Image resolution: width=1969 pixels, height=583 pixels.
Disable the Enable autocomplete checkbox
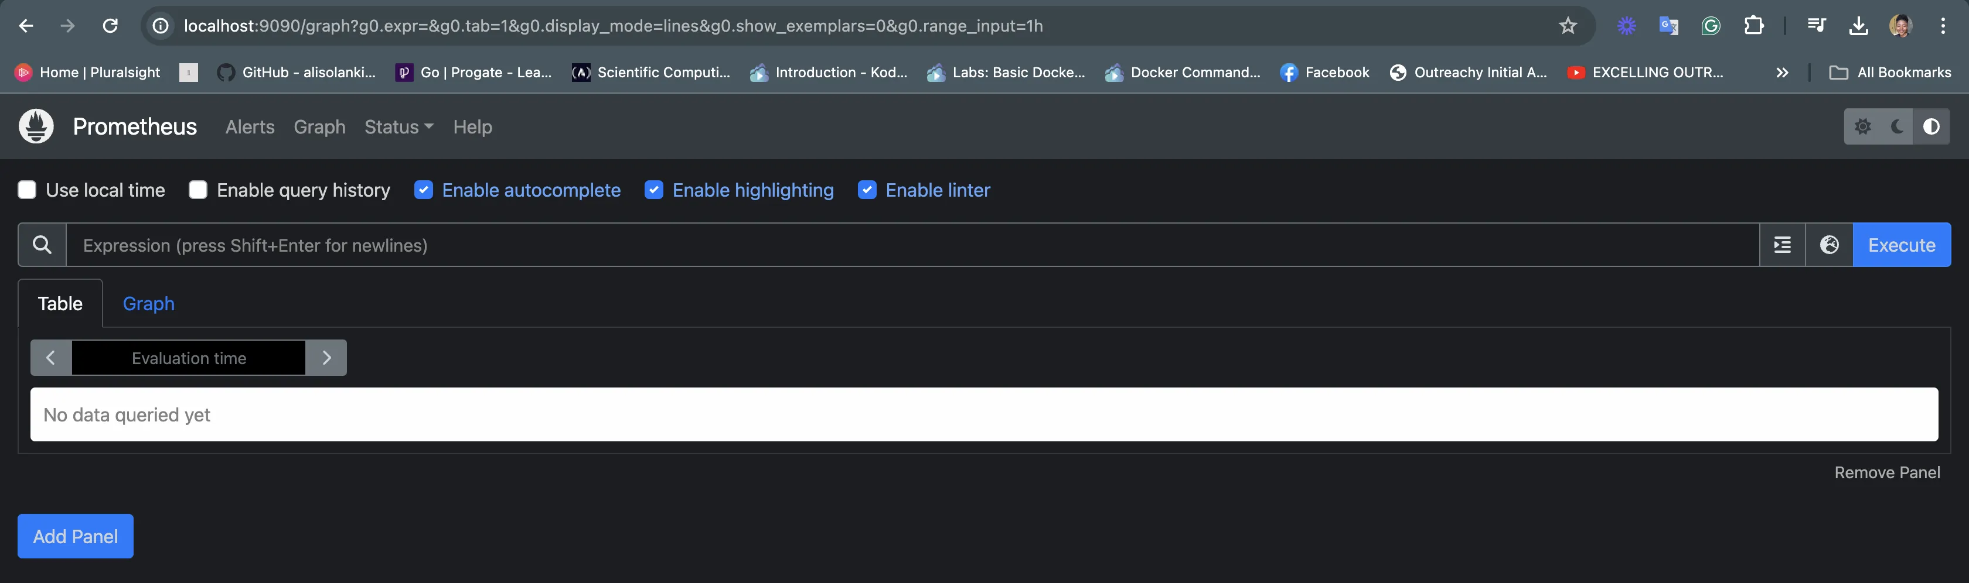[x=424, y=190]
